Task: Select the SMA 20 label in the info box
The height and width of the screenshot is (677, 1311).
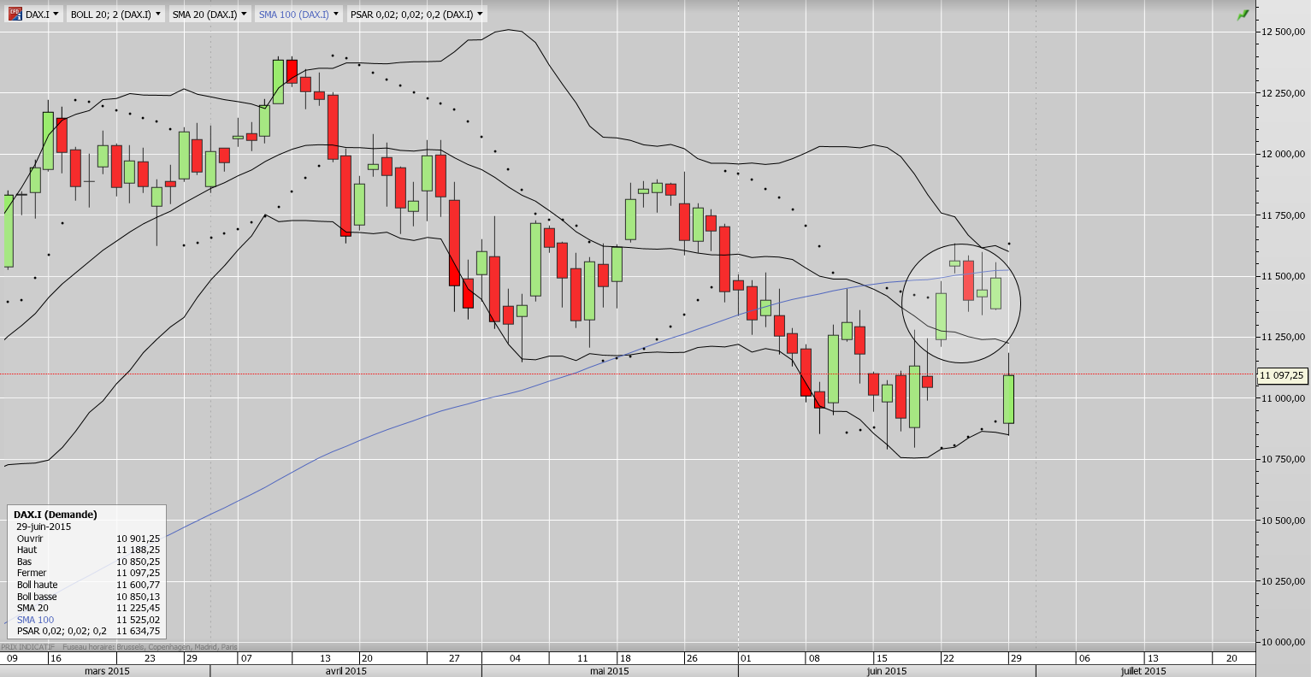Action: click(x=32, y=608)
